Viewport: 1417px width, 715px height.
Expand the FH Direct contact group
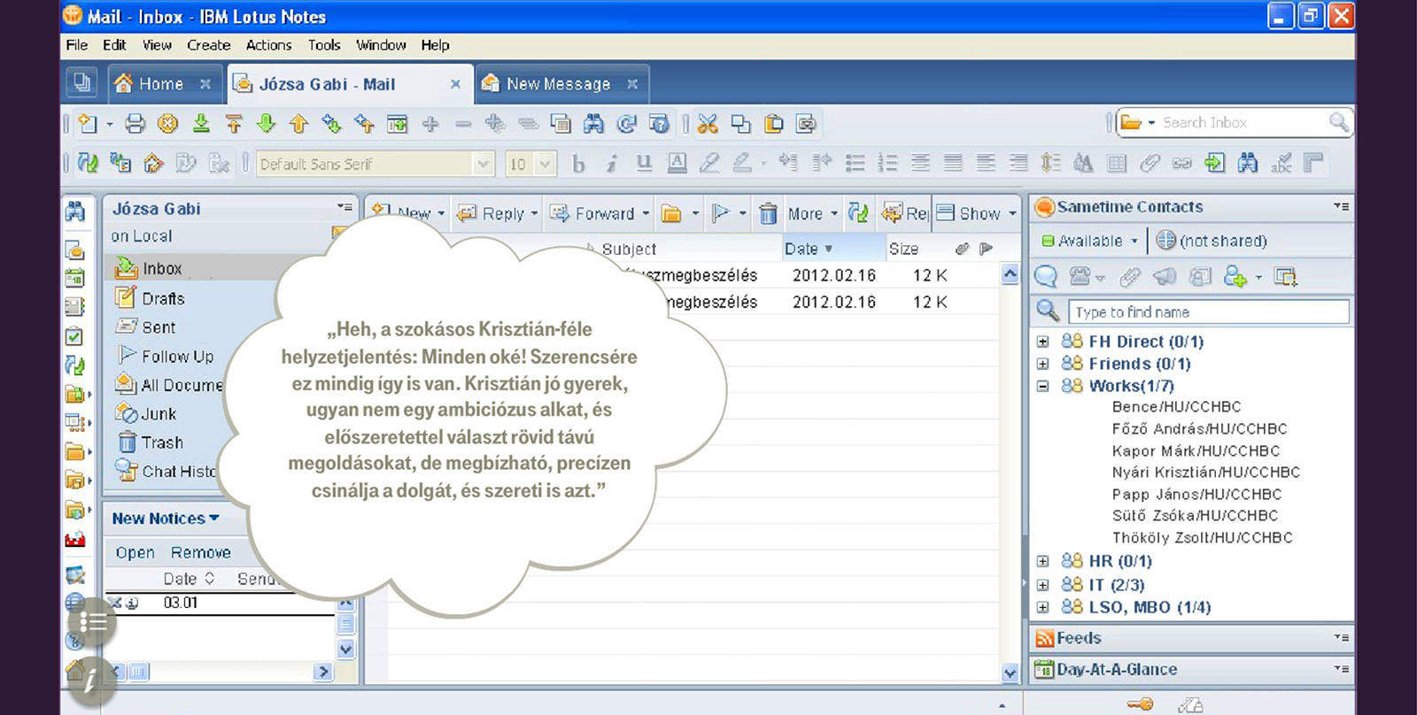[1043, 342]
